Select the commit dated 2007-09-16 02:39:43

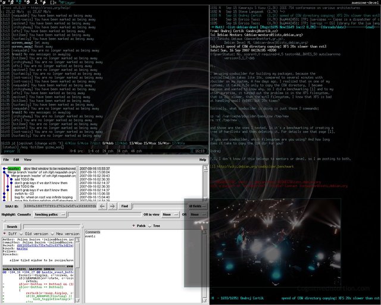pos(95,176)
